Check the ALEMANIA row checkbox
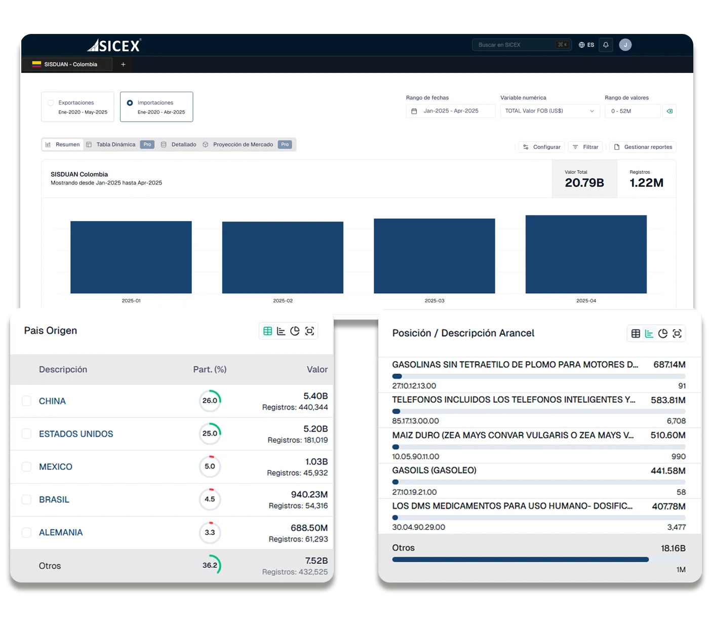The height and width of the screenshot is (624, 709). click(x=26, y=532)
